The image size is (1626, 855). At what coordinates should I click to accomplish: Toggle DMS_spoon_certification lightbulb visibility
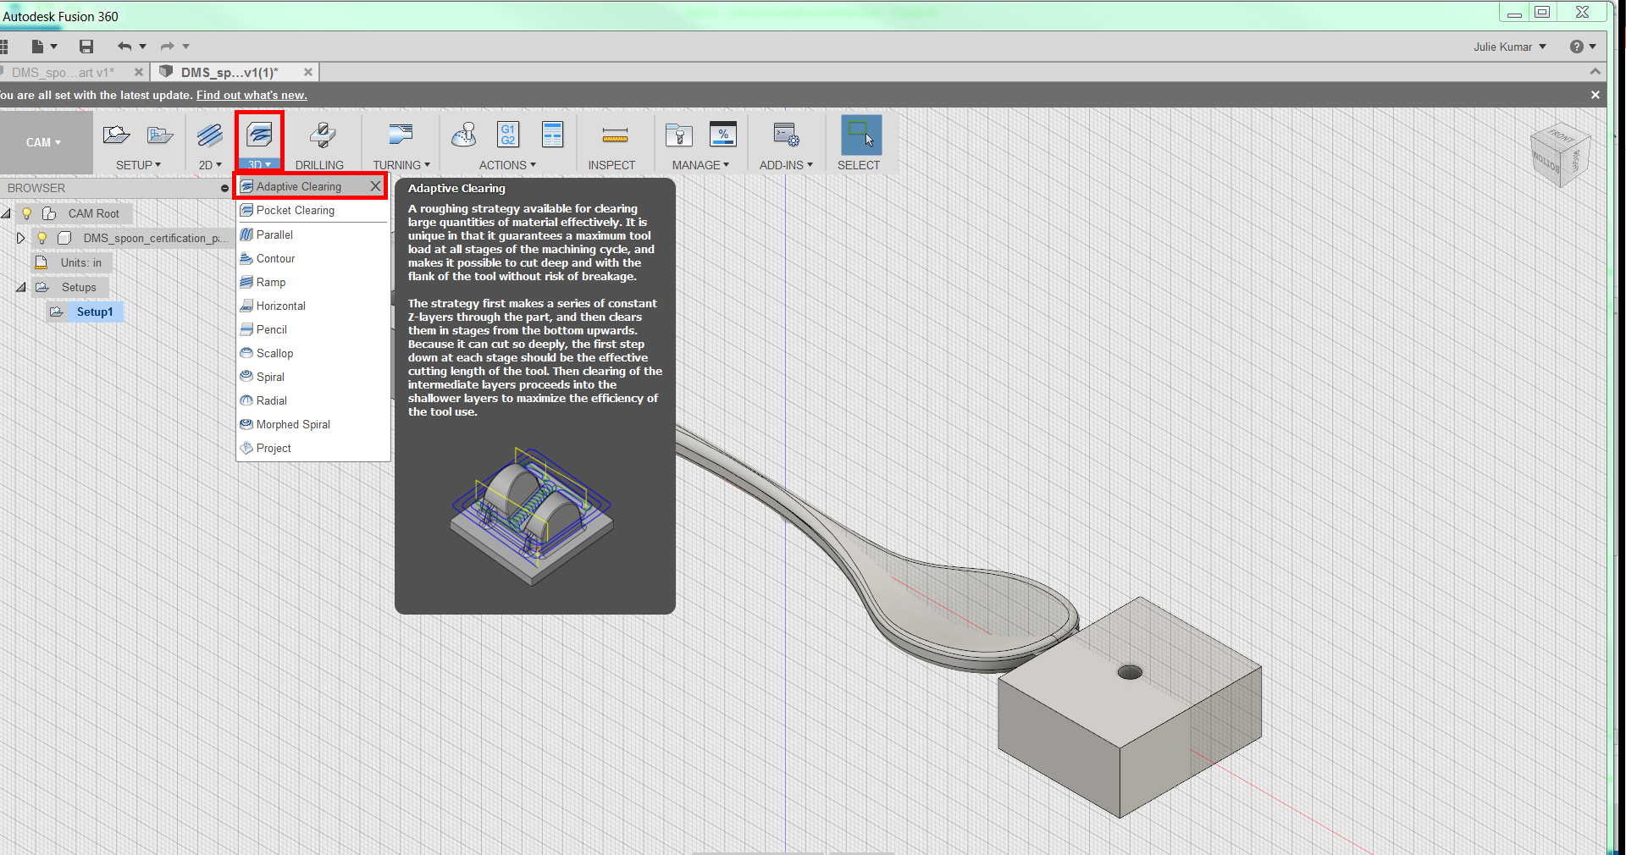pyautogui.click(x=41, y=238)
